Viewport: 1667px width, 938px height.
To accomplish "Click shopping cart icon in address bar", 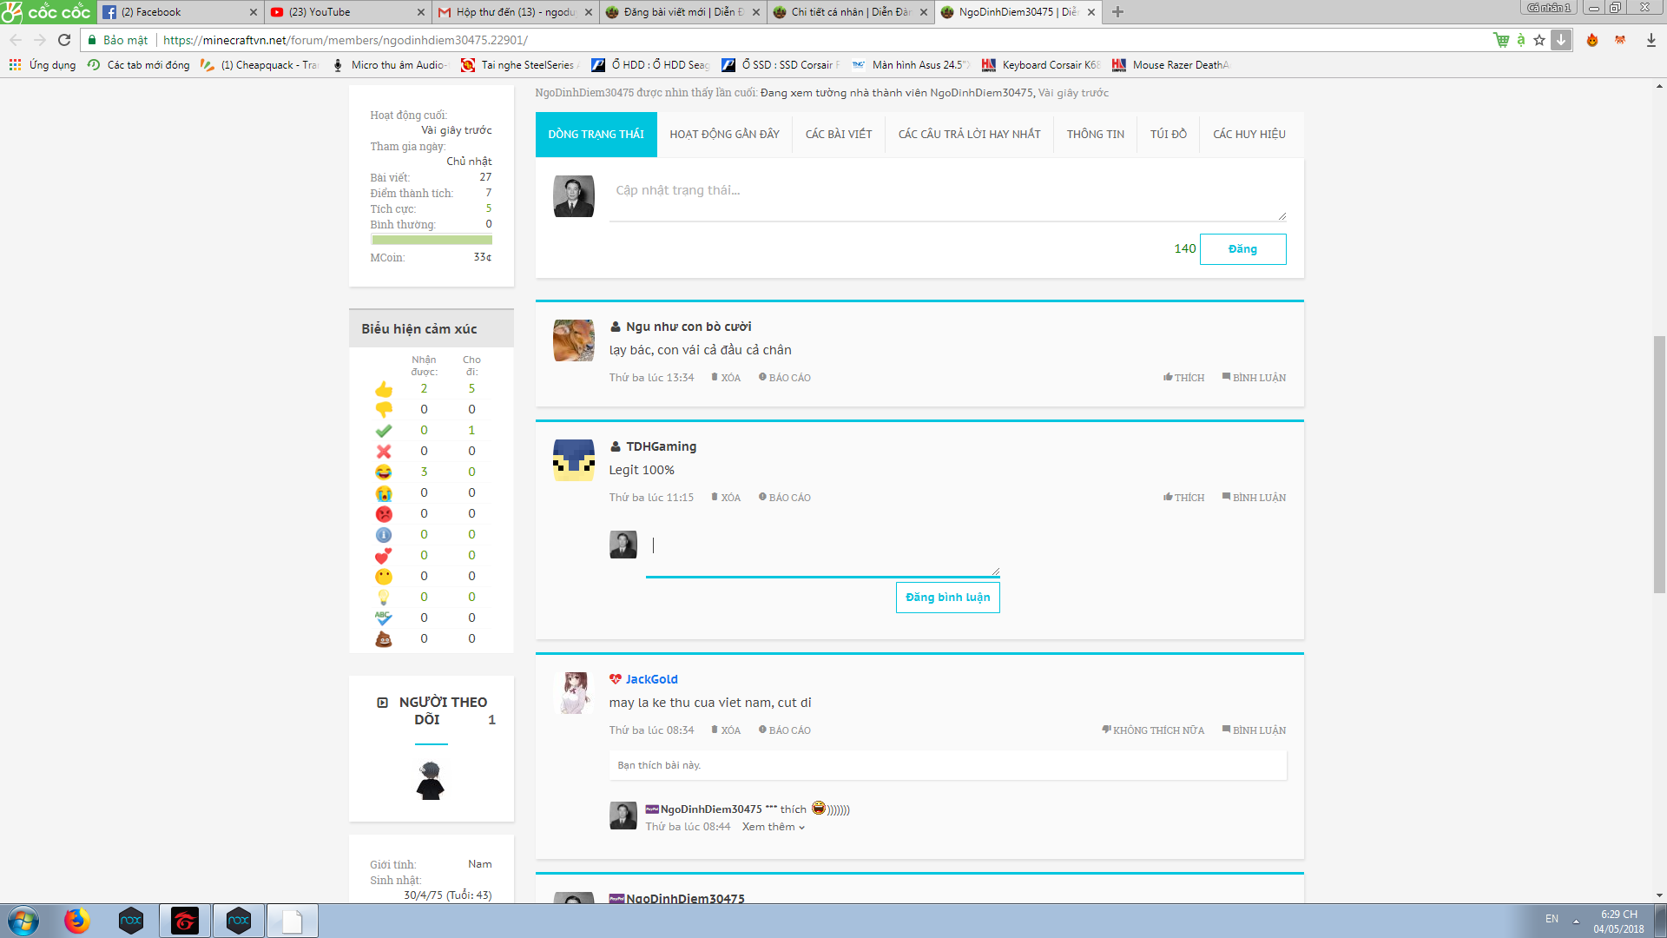I will point(1501,40).
